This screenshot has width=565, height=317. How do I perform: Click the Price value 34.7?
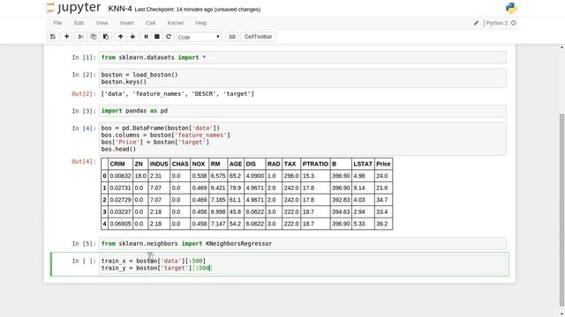point(382,200)
